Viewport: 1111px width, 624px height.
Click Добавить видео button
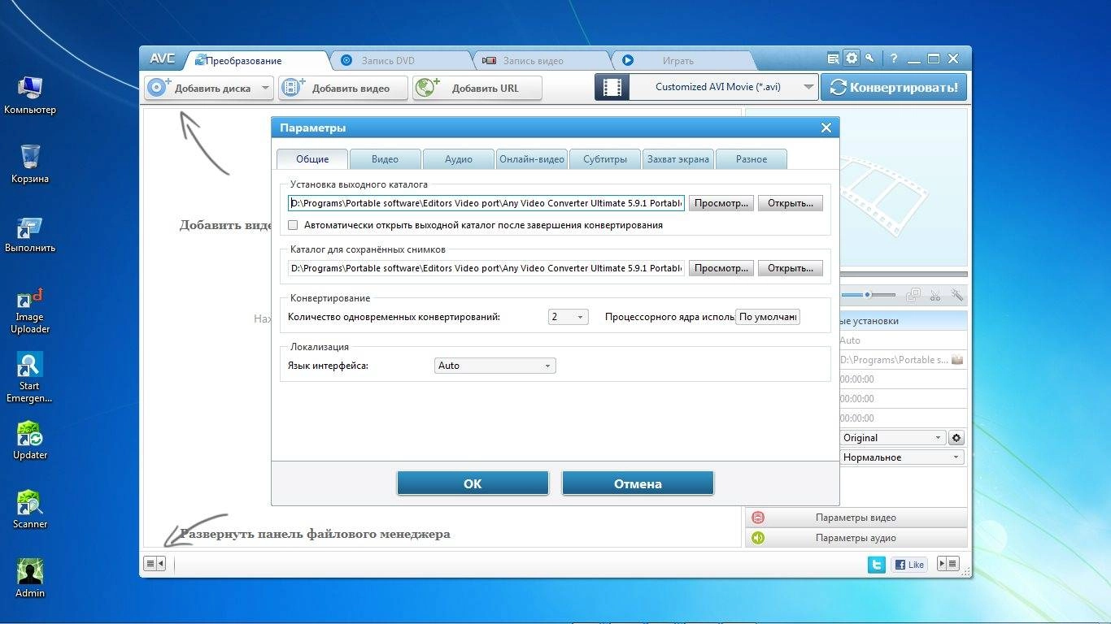pyautogui.click(x=343, y=88)
